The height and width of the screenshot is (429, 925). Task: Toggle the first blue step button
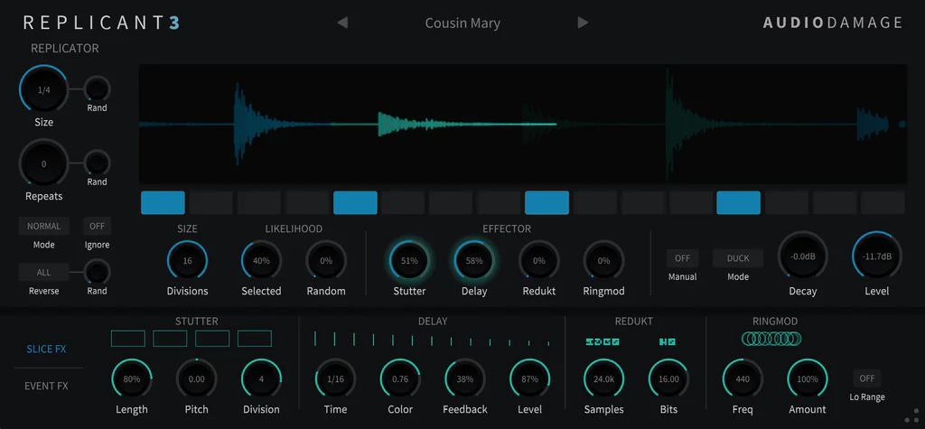click(163, 202)
